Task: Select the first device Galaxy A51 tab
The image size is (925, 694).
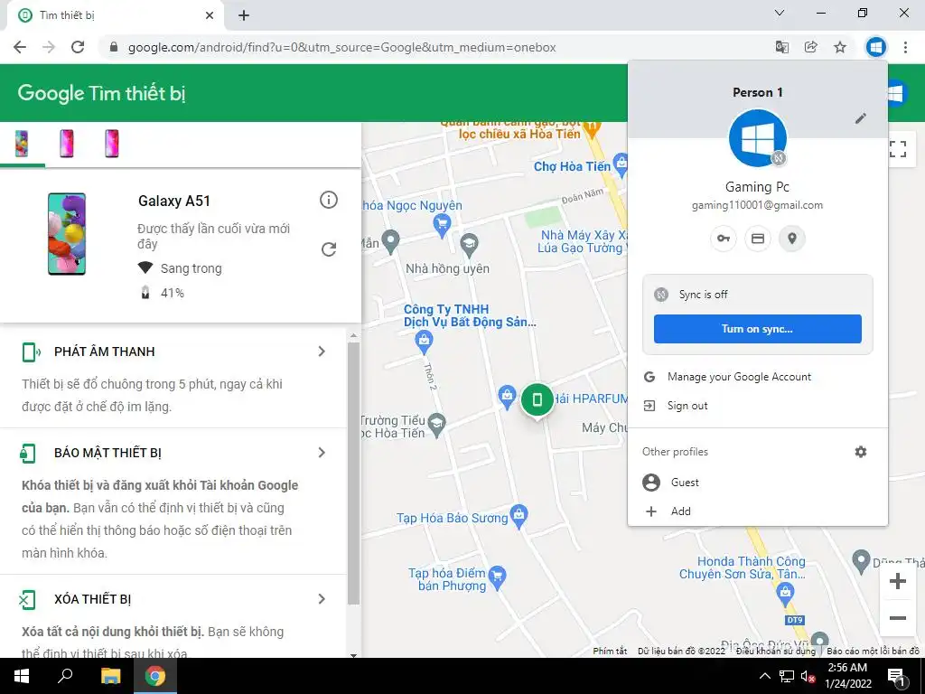Action: tap(22, 144)
